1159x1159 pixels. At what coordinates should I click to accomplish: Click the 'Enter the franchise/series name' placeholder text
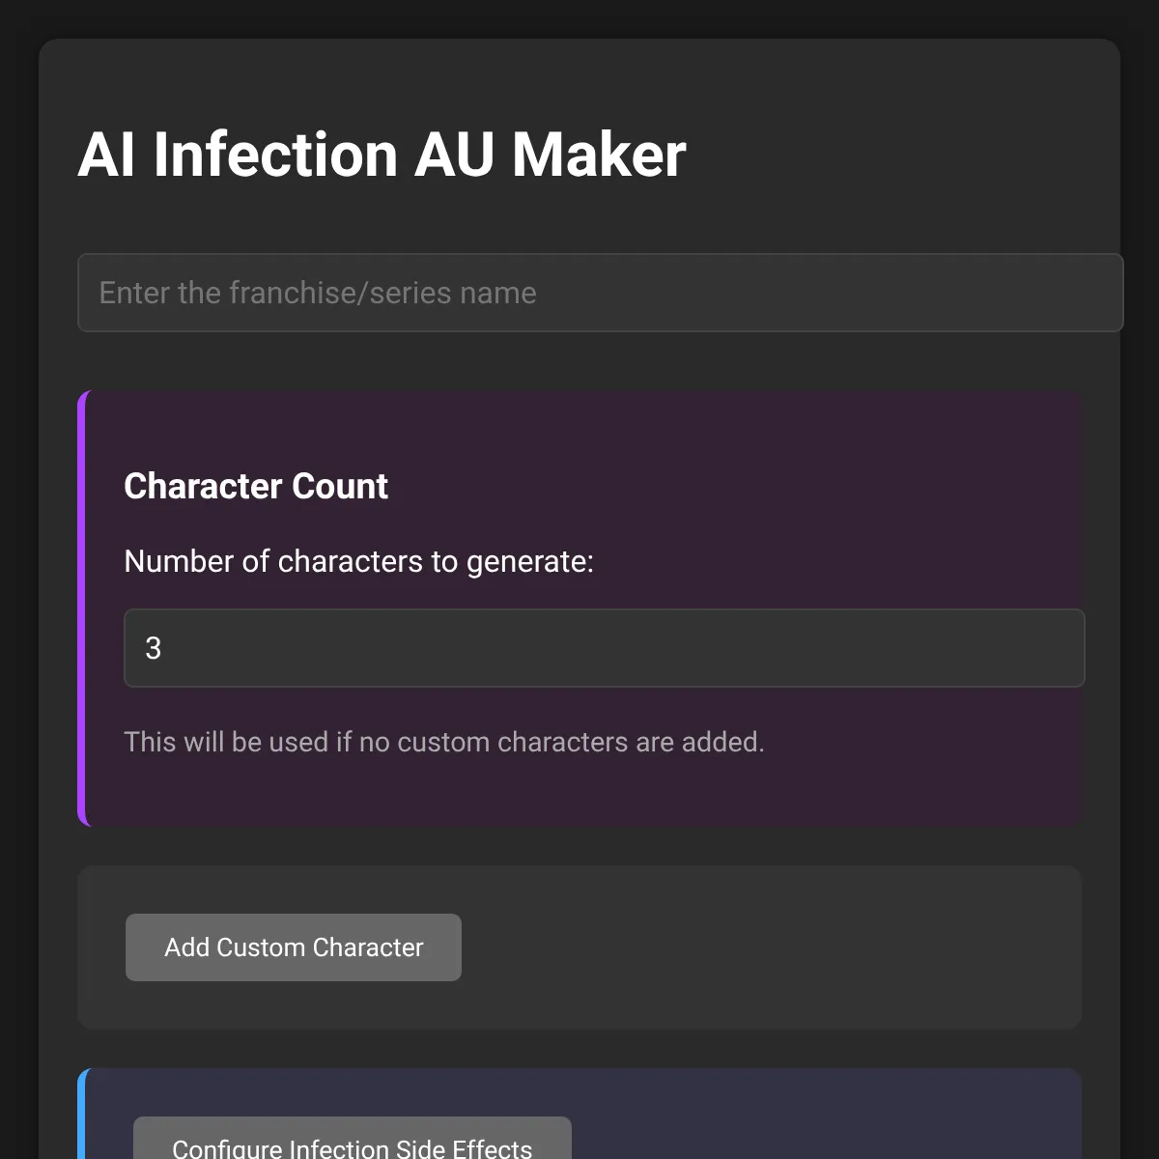pos(318,293)
